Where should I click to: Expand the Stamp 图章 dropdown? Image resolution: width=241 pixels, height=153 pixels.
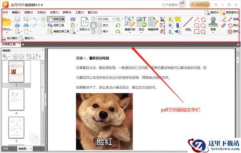pyautogui.click(x=213, y=32)
